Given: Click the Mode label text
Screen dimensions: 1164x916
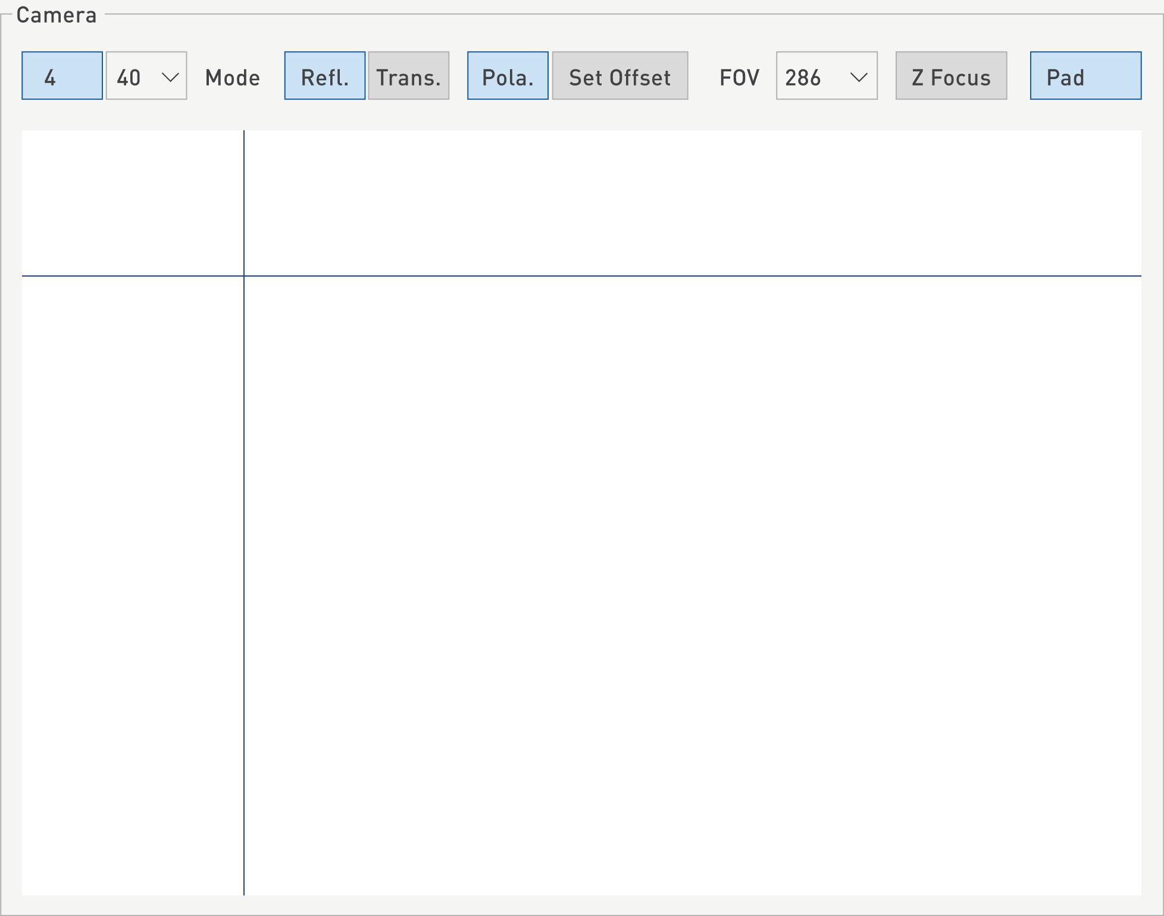Looking at the screenshot, I should (x=232, y=77).
